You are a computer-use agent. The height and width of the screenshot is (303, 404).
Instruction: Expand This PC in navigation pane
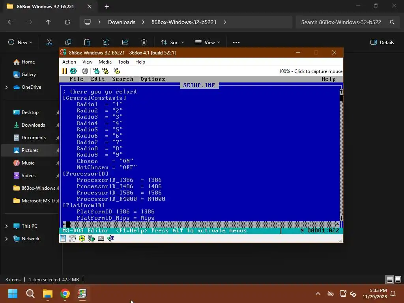(x=6, y=226)
